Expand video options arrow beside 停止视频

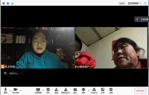pyautogui.click(x=21, y=91)
